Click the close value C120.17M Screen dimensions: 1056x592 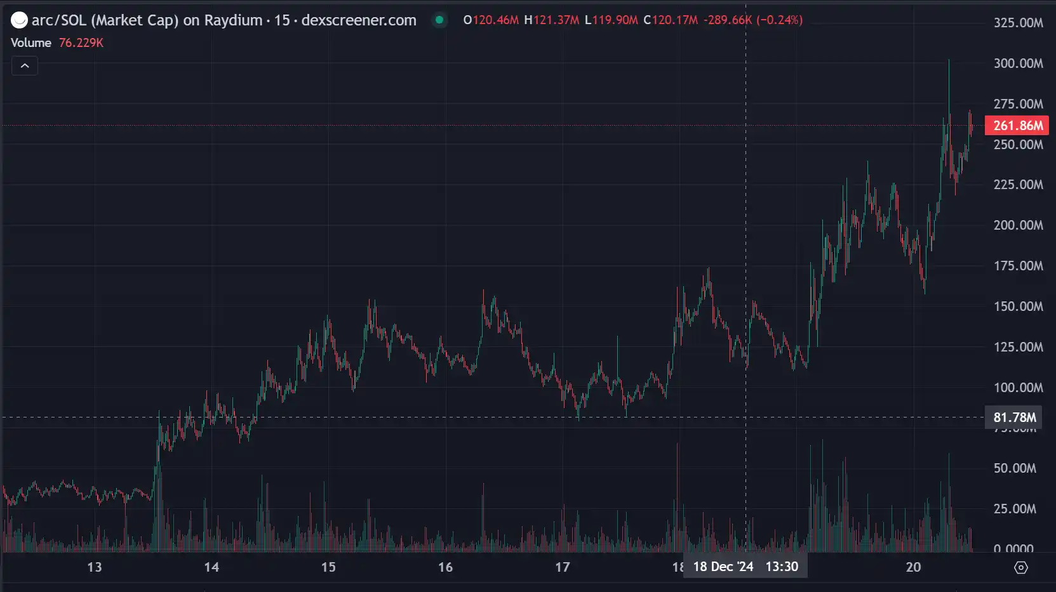pyautogui.click(x=671, y=20)
